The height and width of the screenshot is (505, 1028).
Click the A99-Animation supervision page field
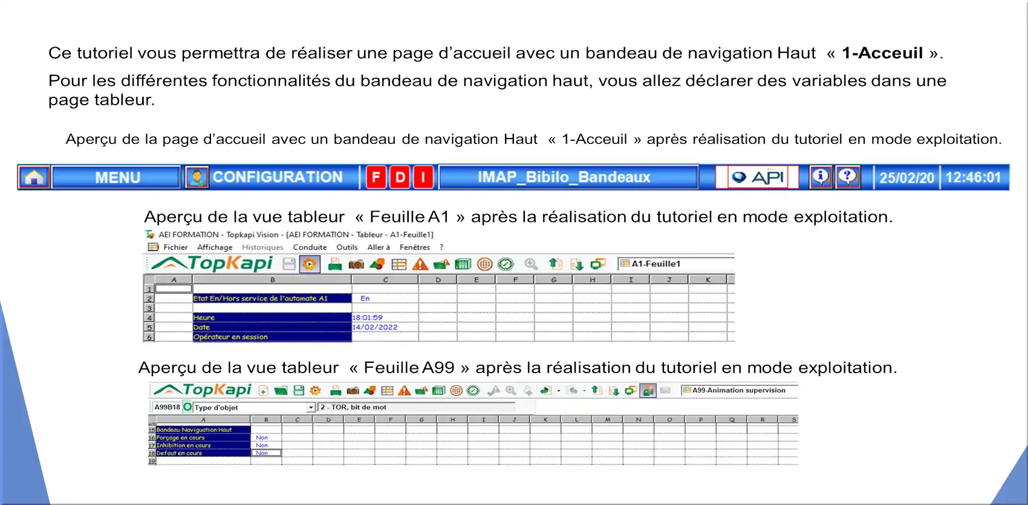739,390
